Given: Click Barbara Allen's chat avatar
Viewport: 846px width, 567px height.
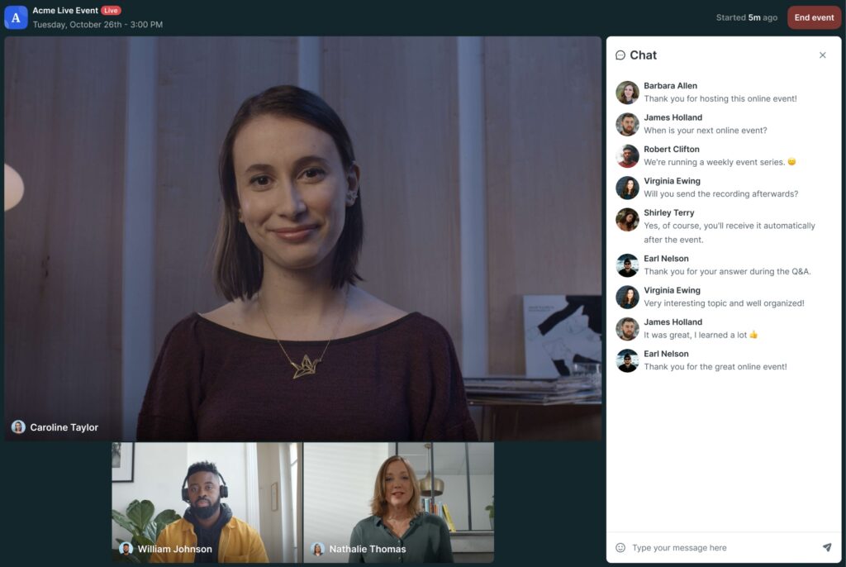Looking at the screenshot, I should (x=628, y=93).
